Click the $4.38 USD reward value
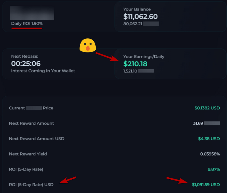Screen dimensions: 227x193 pyautogui.click(x=209, y=139)
